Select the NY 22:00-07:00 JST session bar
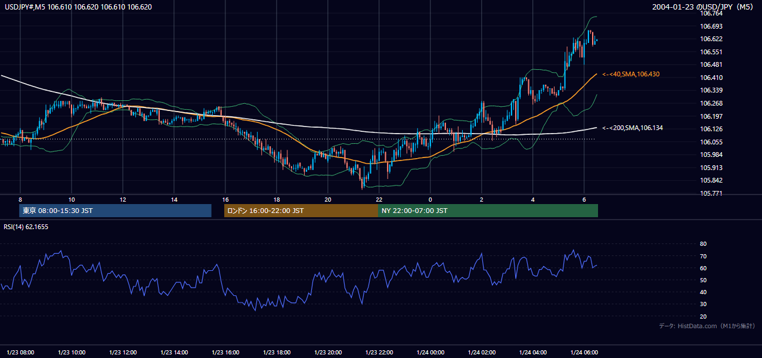762x358 pixels. (488, 211)
